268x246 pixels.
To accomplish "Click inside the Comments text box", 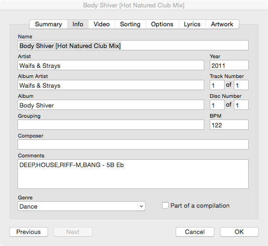I will 133,174.
